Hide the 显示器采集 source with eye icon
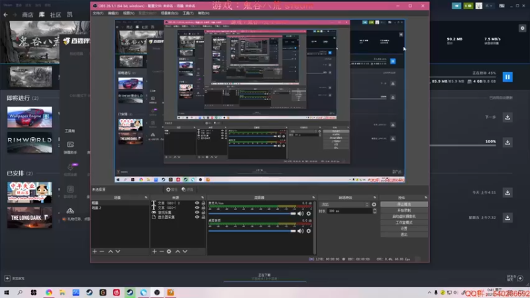Viewport: 530px width, 298px height. click(x=197, y=217)
